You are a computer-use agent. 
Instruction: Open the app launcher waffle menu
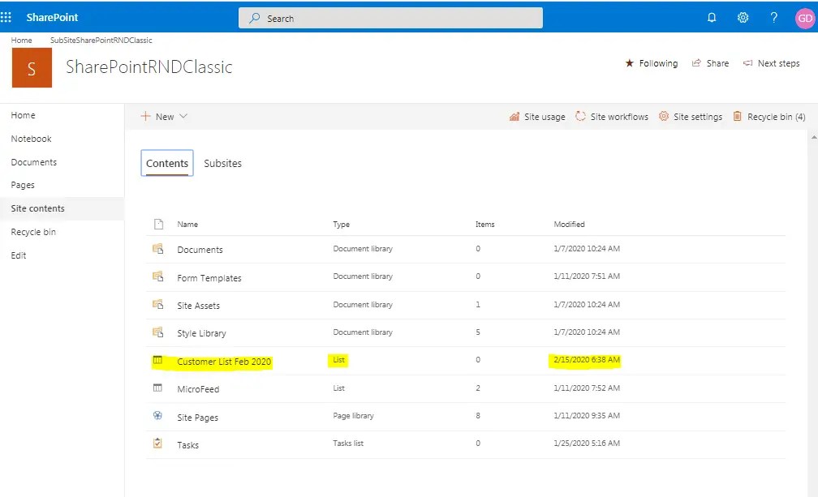coord(7,17)
